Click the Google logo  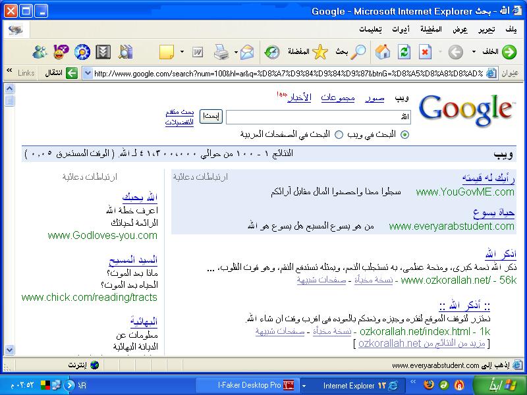coord(466,110)
